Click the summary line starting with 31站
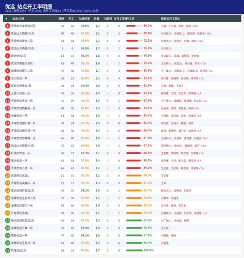The height and width of the screenshot is (258, 244). pyautogui.click(x=51, y=11)
